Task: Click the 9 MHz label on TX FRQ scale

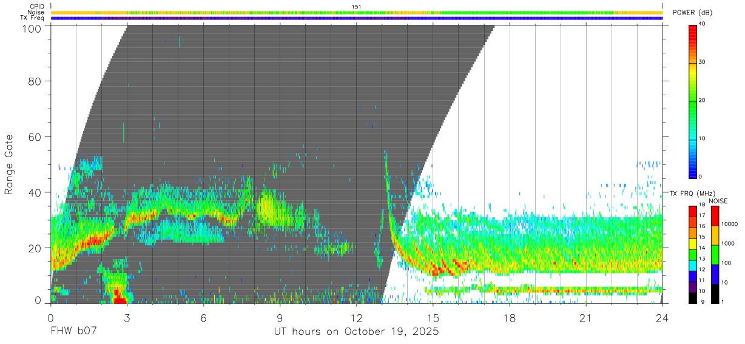Action: pyautogui.click(x=703, y=302)
